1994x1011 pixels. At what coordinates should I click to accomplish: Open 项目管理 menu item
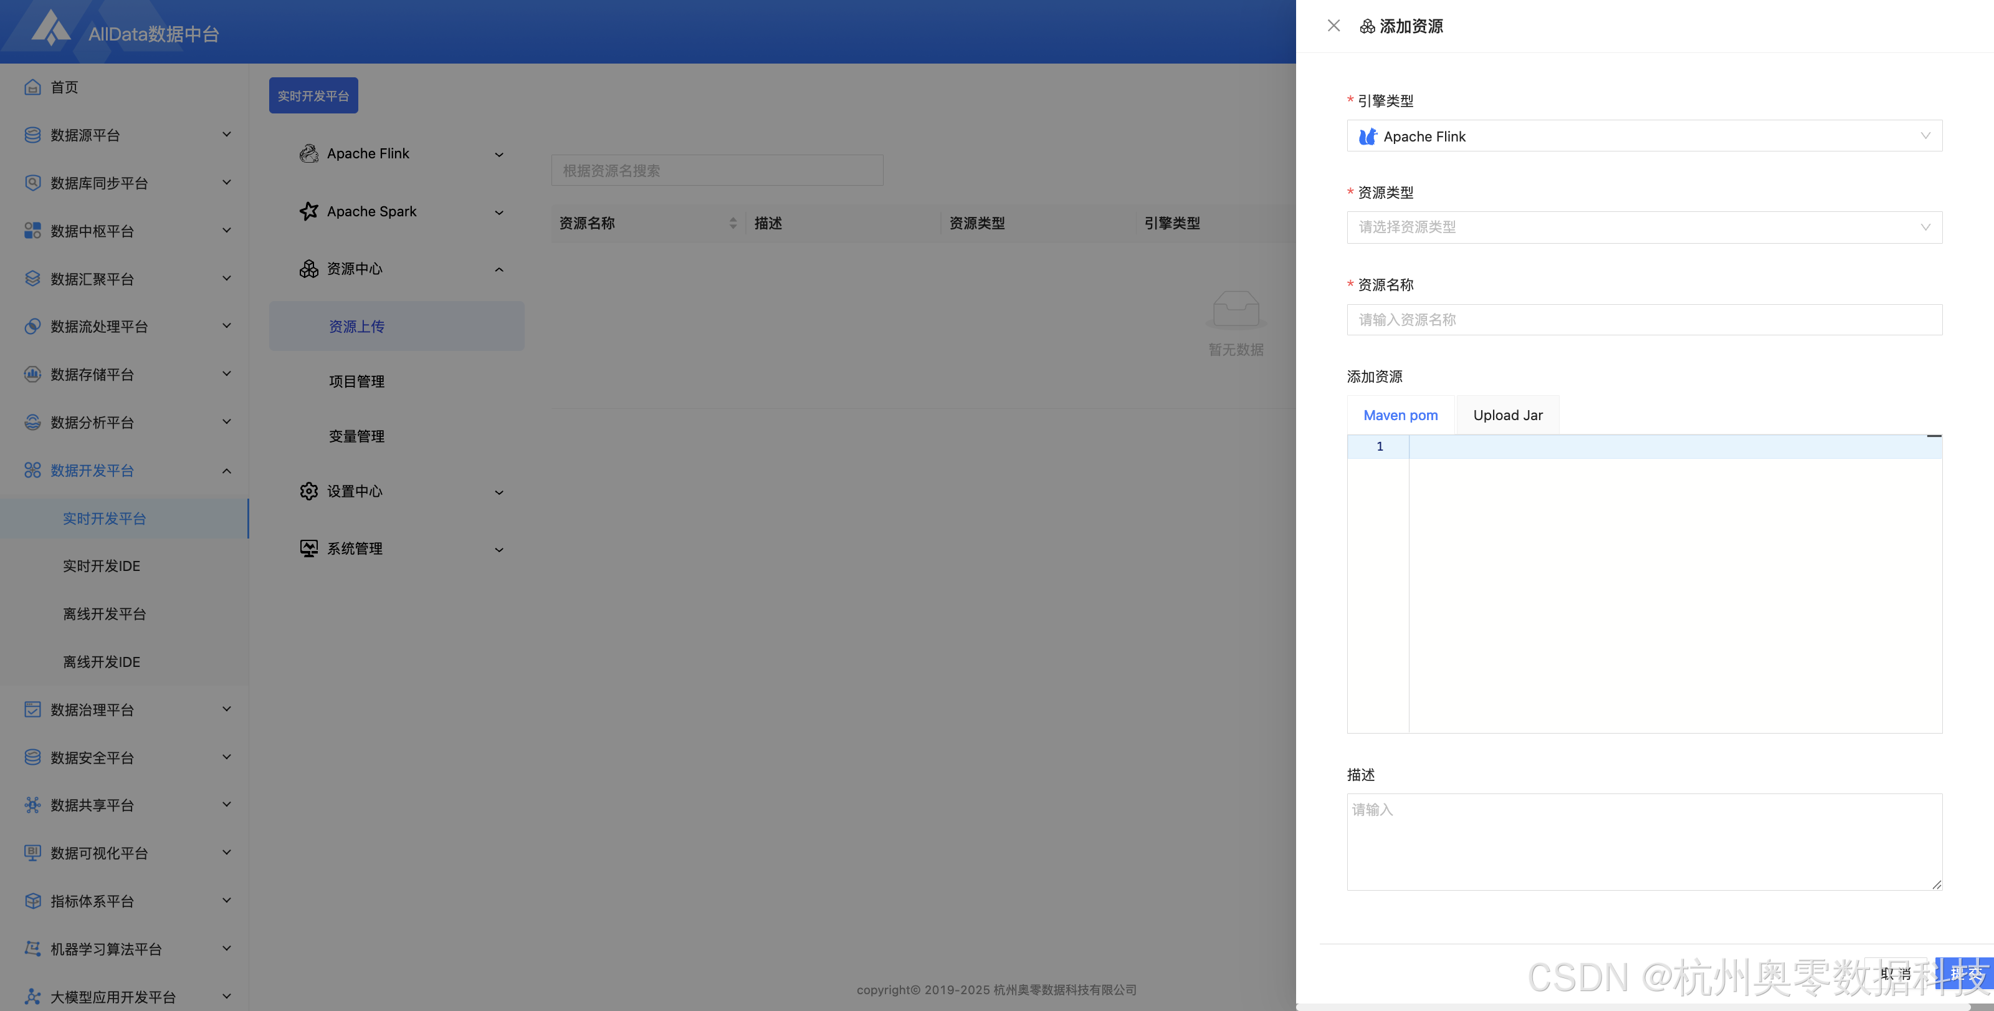pyautogui.click(x=357, y=381)
